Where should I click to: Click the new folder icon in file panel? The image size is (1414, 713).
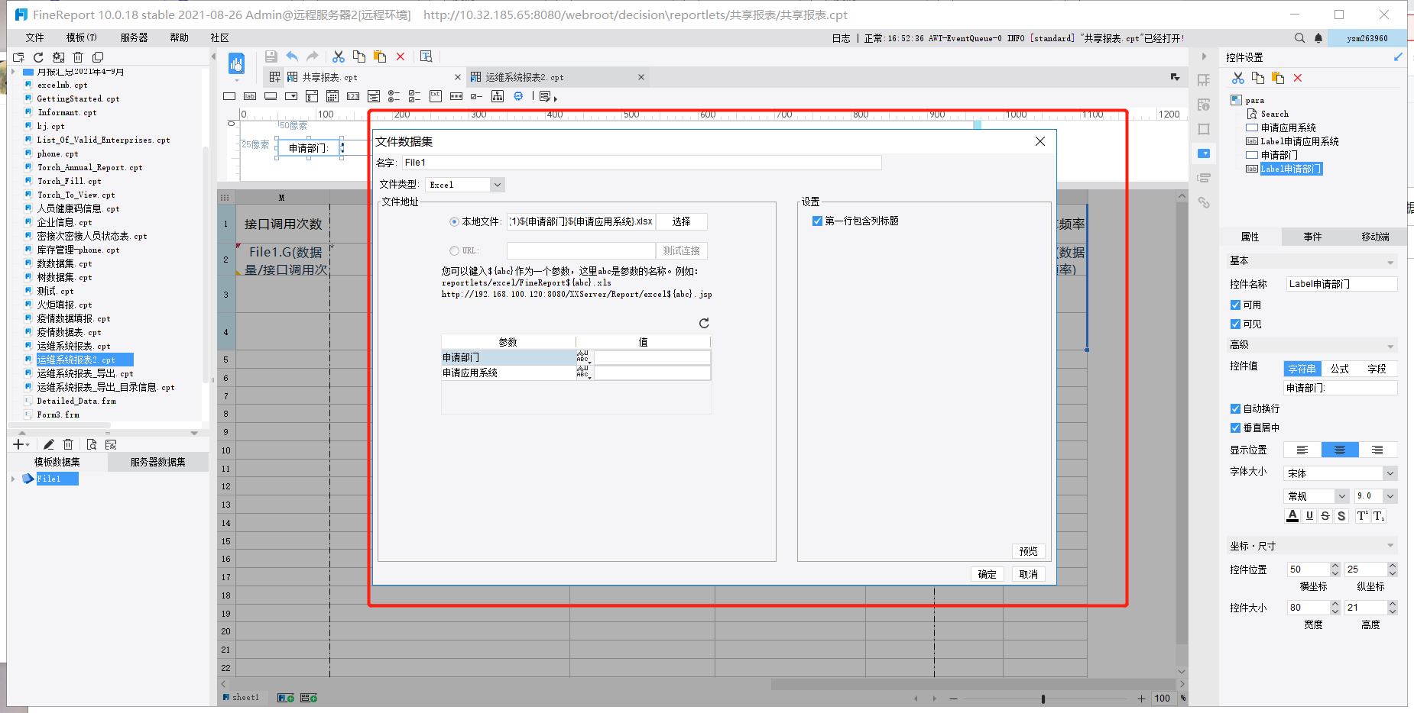click(x=18, y=57)
